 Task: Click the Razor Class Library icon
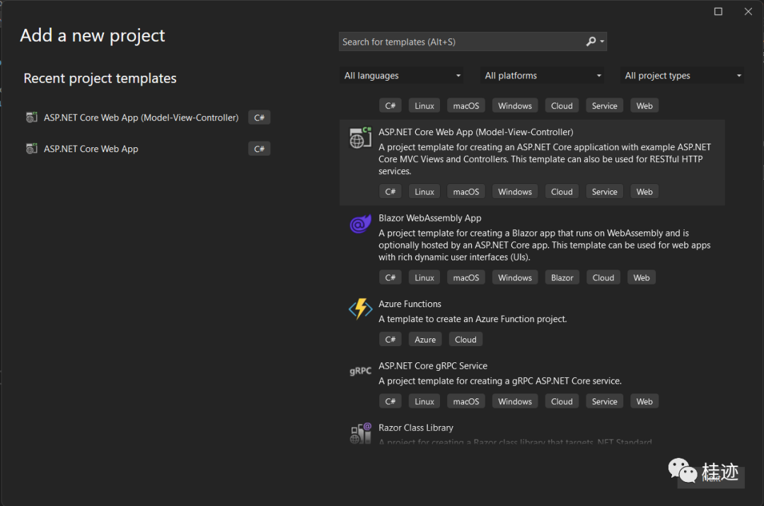[x=361, y=433]
